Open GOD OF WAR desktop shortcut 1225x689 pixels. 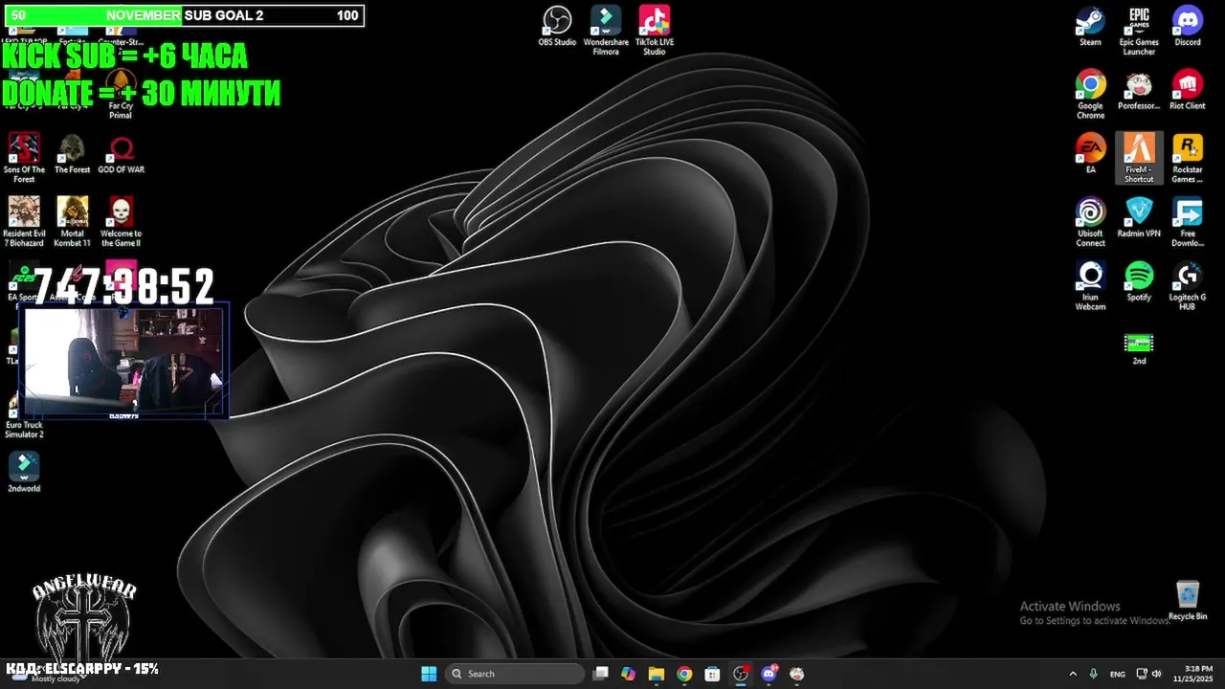(x=121, y=154)
